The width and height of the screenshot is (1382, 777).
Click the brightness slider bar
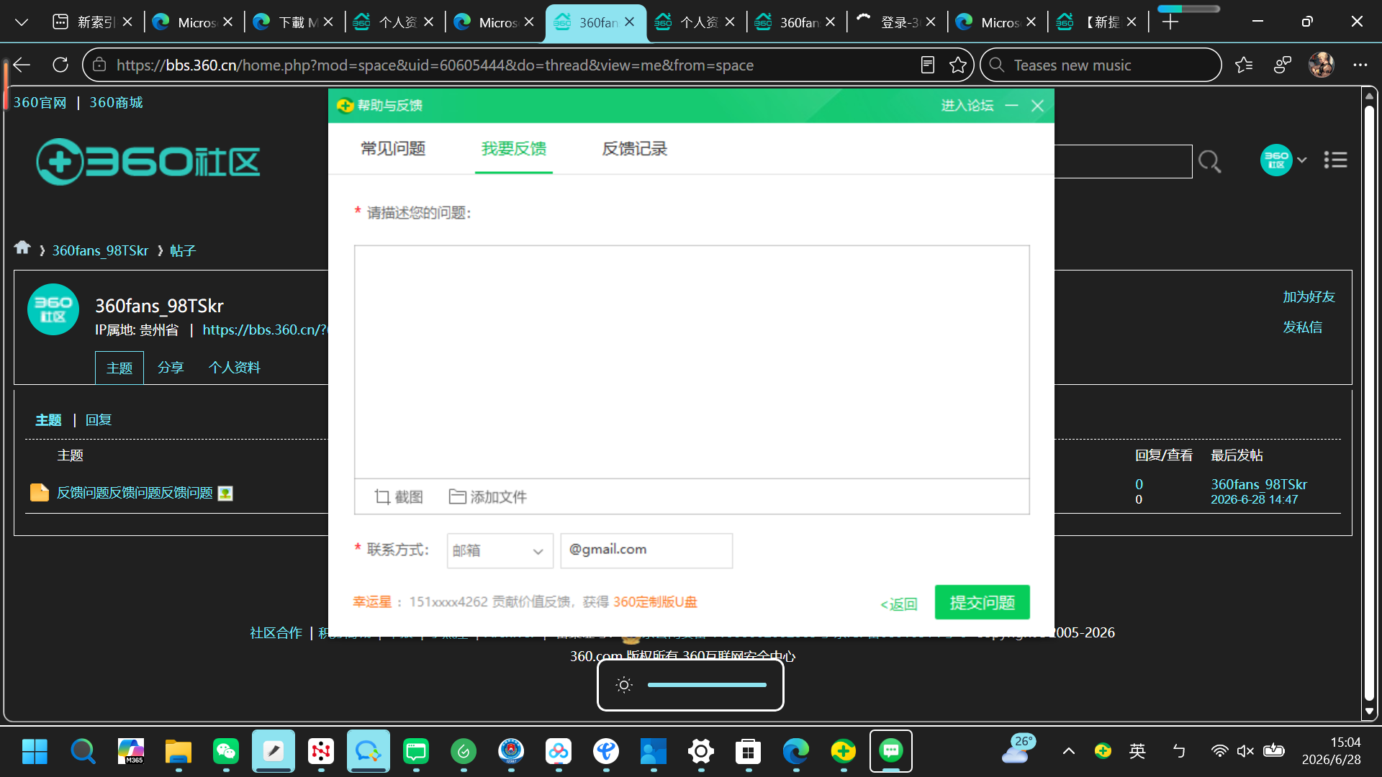click(707, 685)
